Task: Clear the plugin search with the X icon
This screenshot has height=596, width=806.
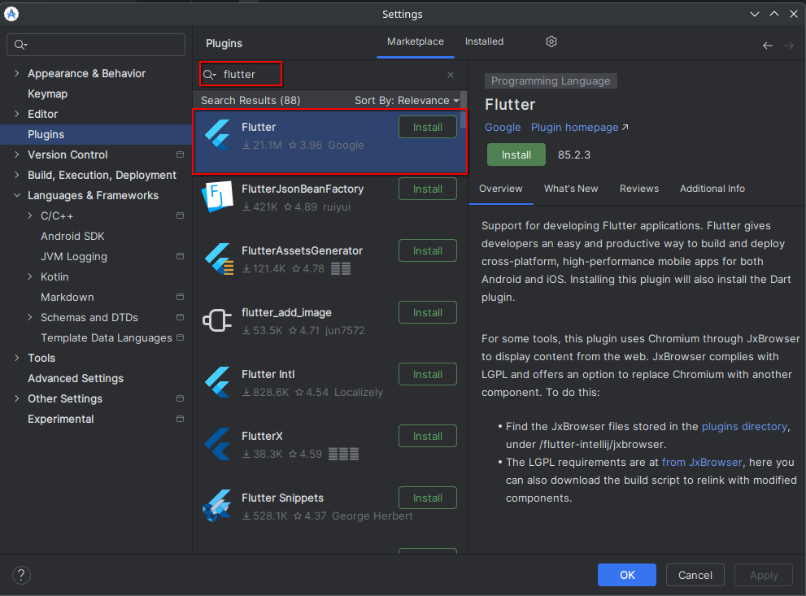Action: [x=451, y=75]
